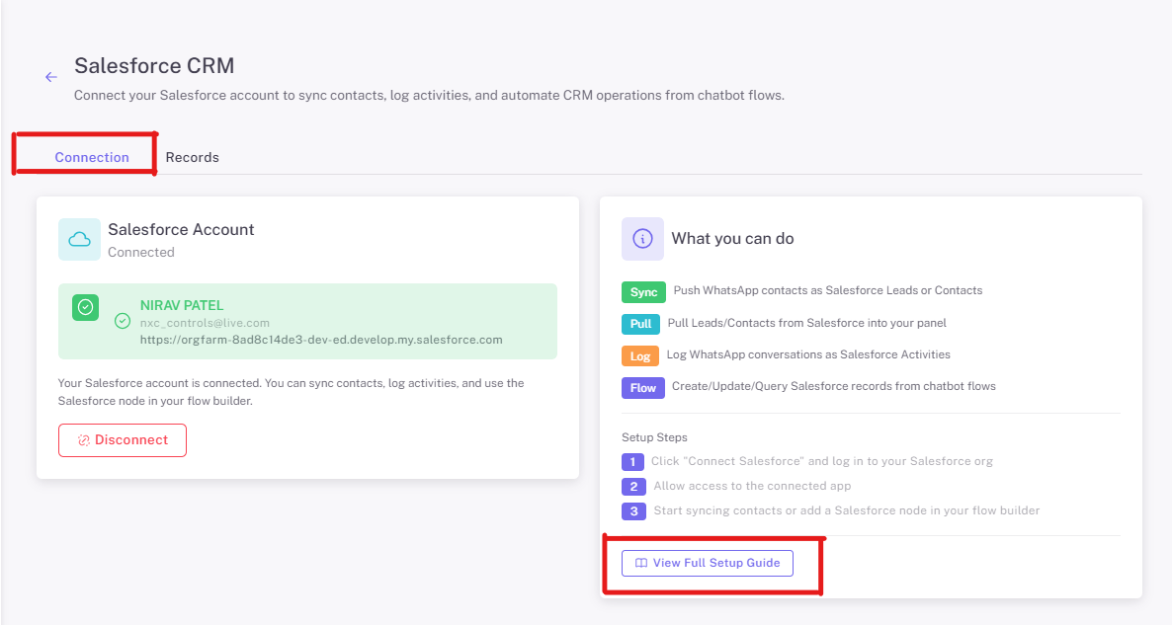Disconnect the Salesforce account
Viewport: 1172px width, 625px height.
[123, 440]
